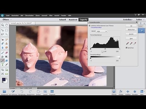
Task: Click the Zurück reset button
Action: [131, 34]
